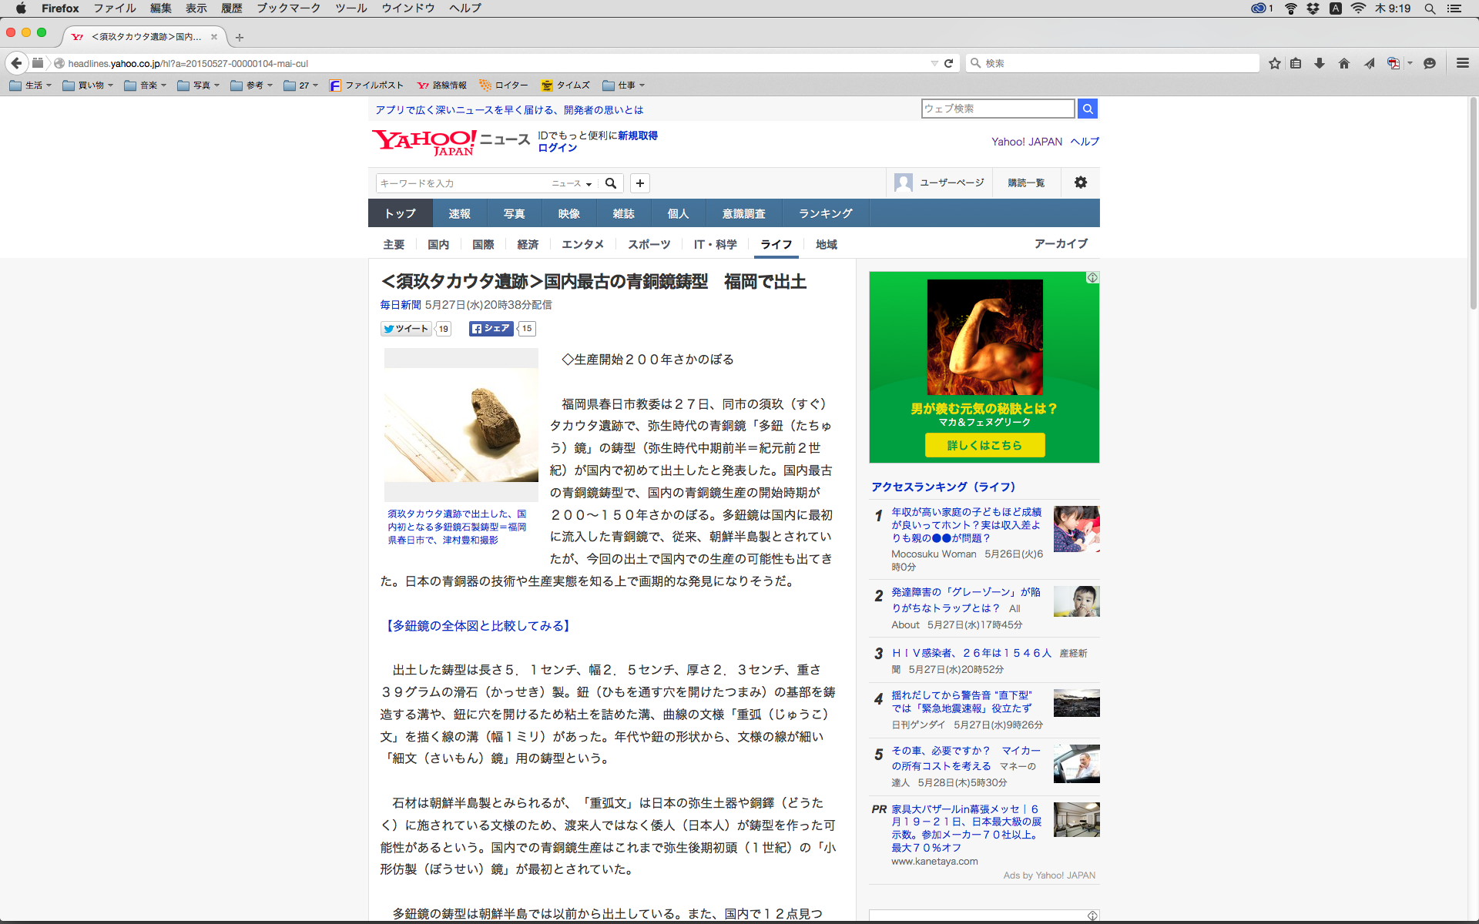Open the URL history dropdown arrow
Image resolution: width=1479 pixels, height=924 pixels.
coord(934,63)
